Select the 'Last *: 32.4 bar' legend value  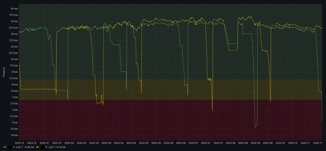[58, 147]
